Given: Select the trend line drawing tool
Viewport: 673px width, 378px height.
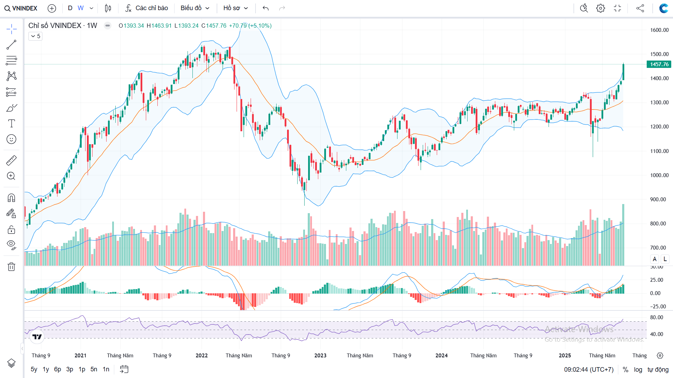Looking at the screenshot, I should [11, 45].
